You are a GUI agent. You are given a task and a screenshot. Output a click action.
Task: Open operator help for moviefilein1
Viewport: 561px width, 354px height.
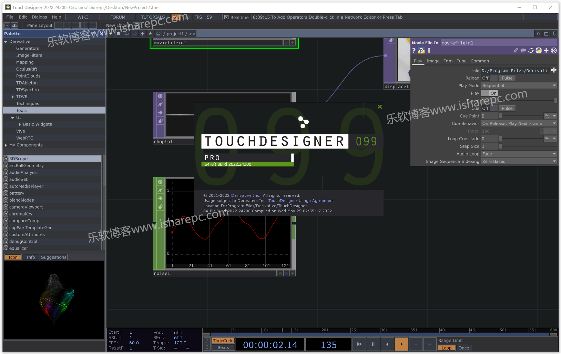[x=414, y=51]
